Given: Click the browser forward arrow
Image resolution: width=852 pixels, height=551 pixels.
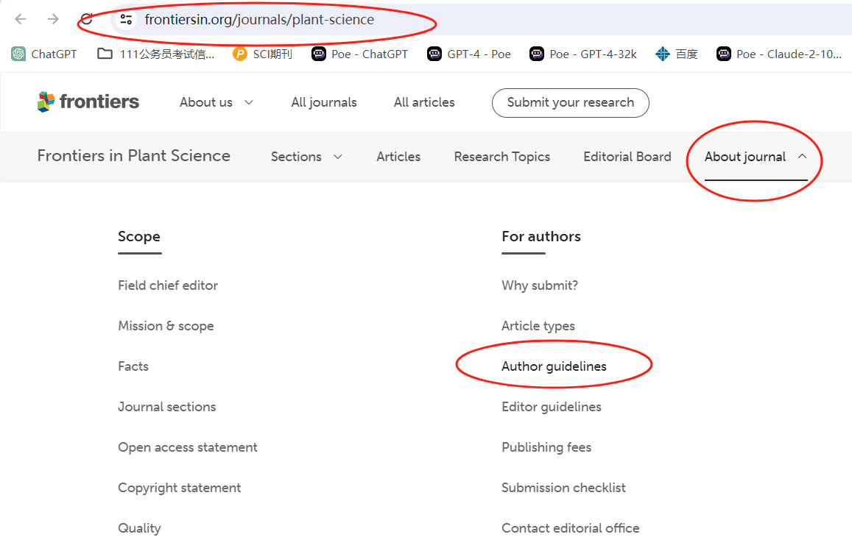Looking at the screenshot, I should (53, 20).
